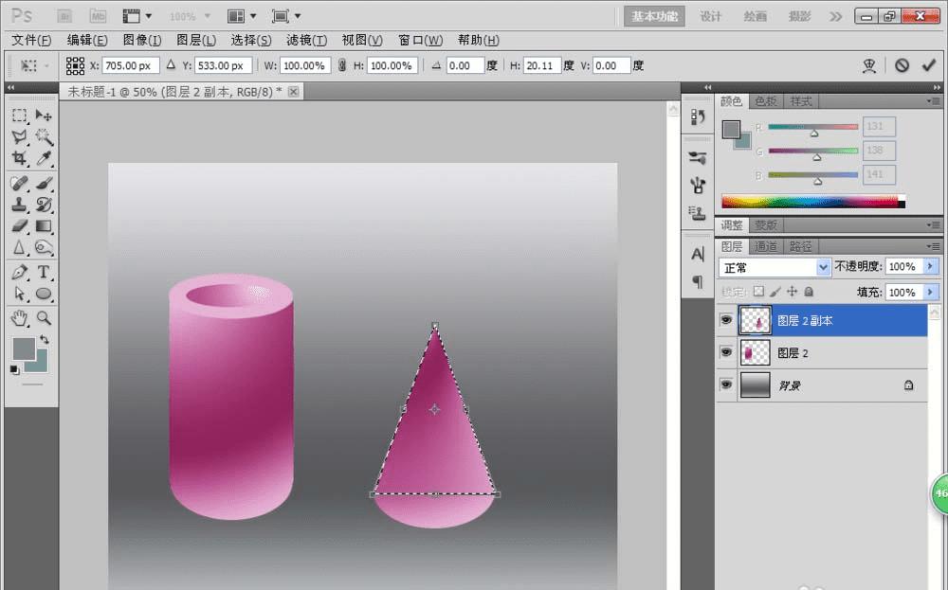Select the Zoom tool

(x=44, y=317)
